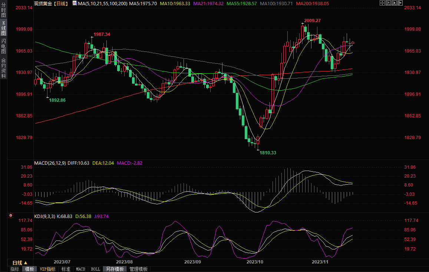Apply the MACD template

point(80,269)
